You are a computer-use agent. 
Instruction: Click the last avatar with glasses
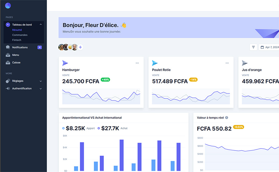point(75,47)
